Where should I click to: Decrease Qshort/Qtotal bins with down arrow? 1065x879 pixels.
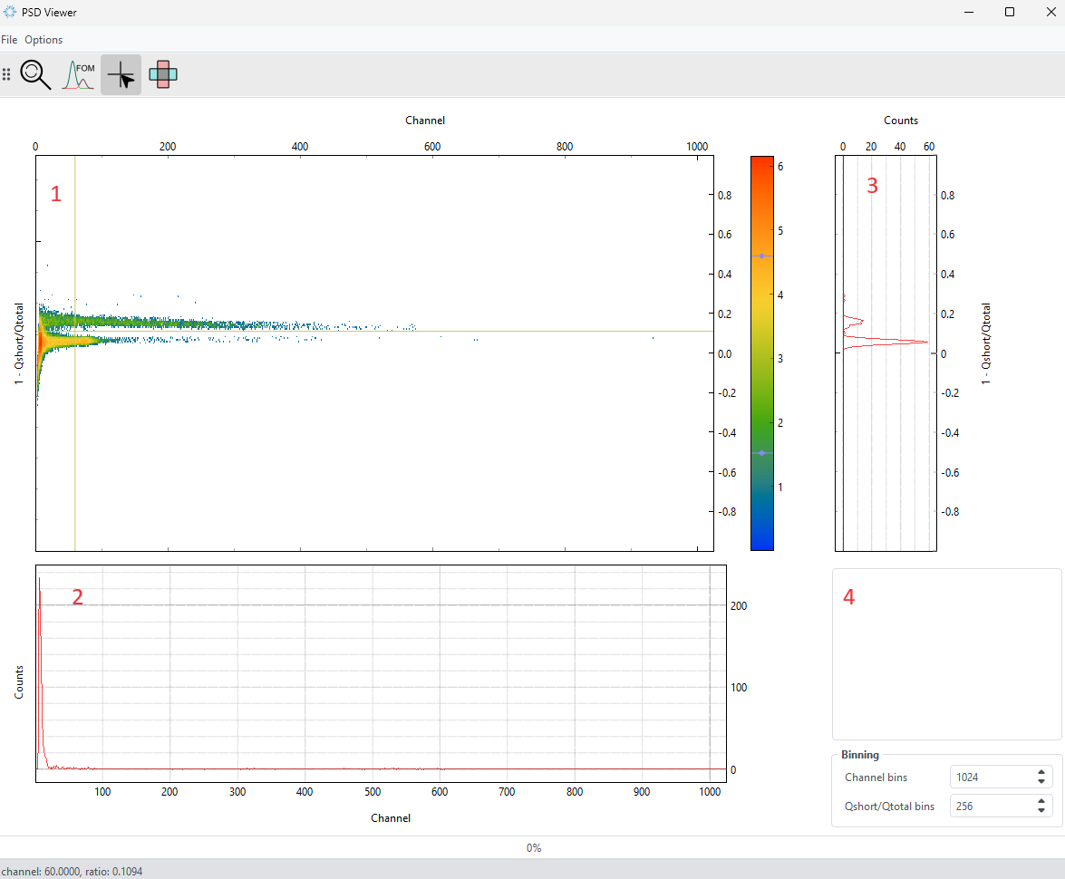tap(1041, 810)
